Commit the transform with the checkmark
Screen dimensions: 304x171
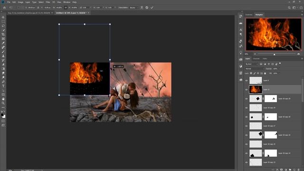pyautogui.click(x=152, y=8)
